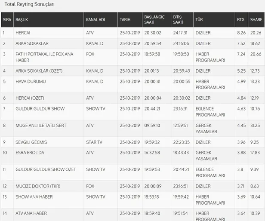Click the 8.26 rating value for HERCAI
Viewport: 265px width, 221px height.
tap(241, 33)
